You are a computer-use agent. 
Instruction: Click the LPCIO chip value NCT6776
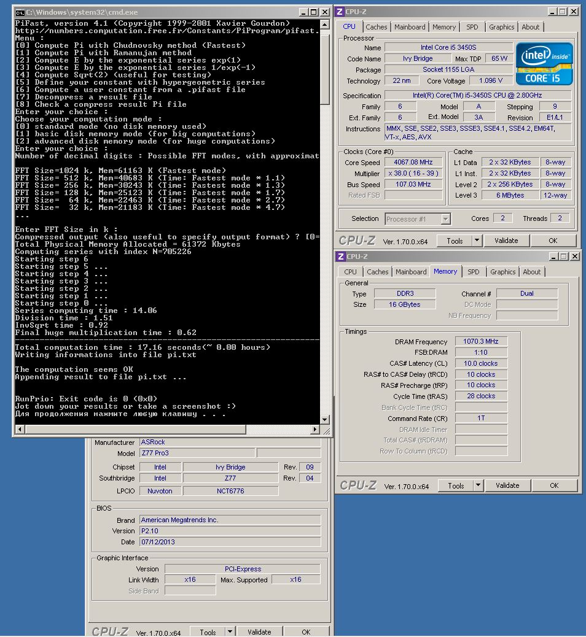230,491
